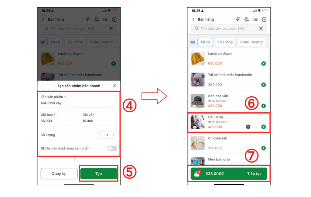Screen dimensions: 311x197
Task: Tap the list view icon in right phone header
Action: point(255,19)
